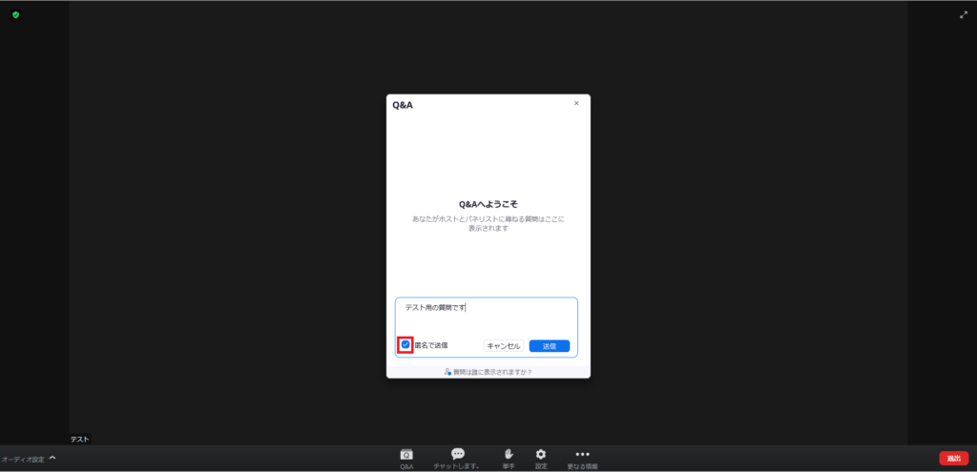Click the Q&A title in dialog header
The width and height of the screenshot is (977, 472).
click(403, 105)
